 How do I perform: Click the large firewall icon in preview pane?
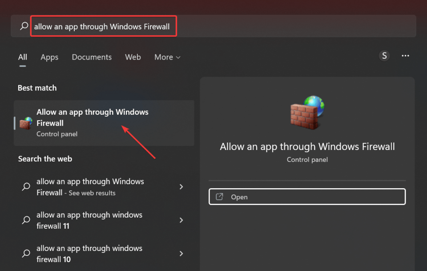(307, 113)
